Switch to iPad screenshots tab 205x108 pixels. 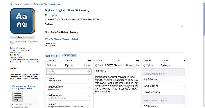[74, 56]
